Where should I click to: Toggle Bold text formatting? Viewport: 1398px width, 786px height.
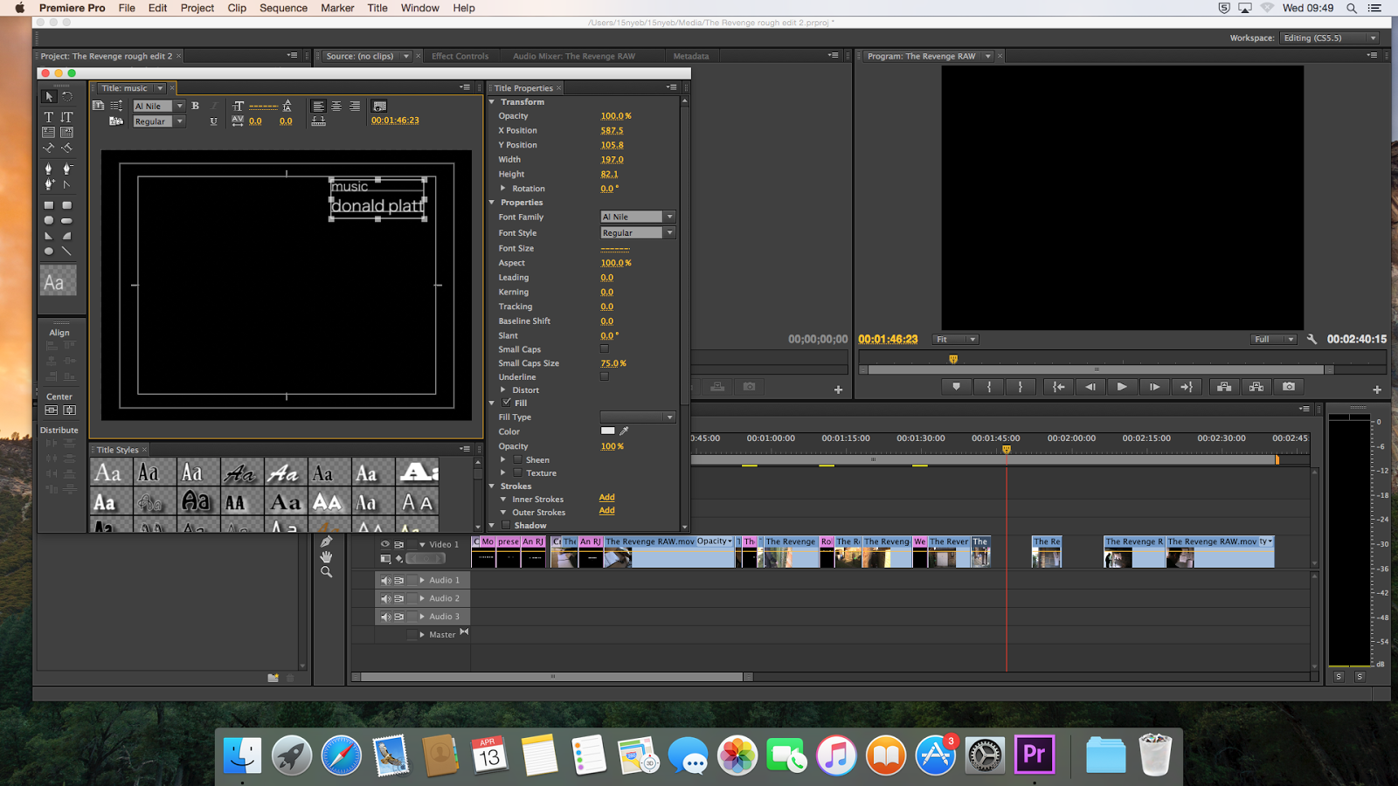(195, 106)
